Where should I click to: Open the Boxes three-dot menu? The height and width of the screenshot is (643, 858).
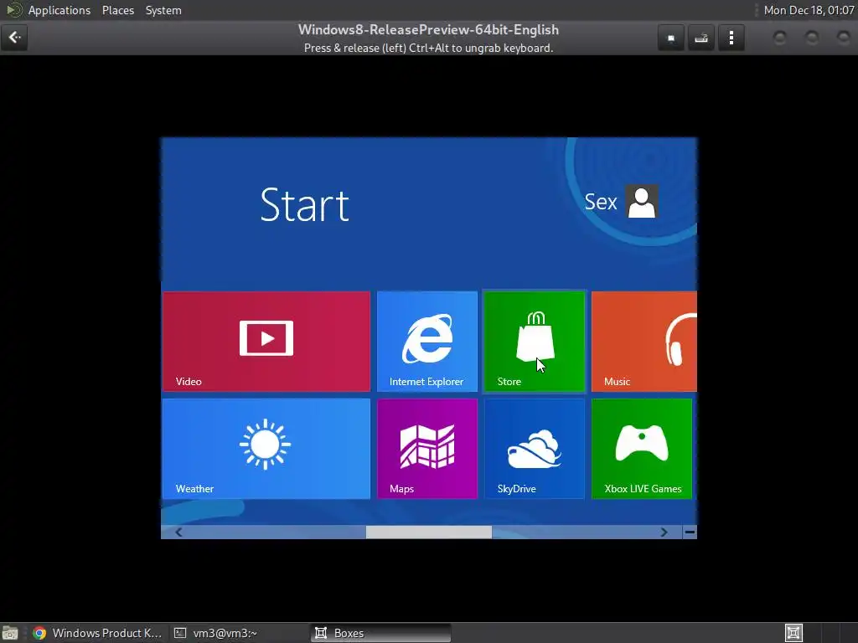pos(731,39)
